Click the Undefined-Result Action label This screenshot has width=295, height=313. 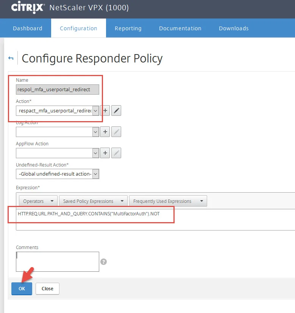click(x=42, y=165)
